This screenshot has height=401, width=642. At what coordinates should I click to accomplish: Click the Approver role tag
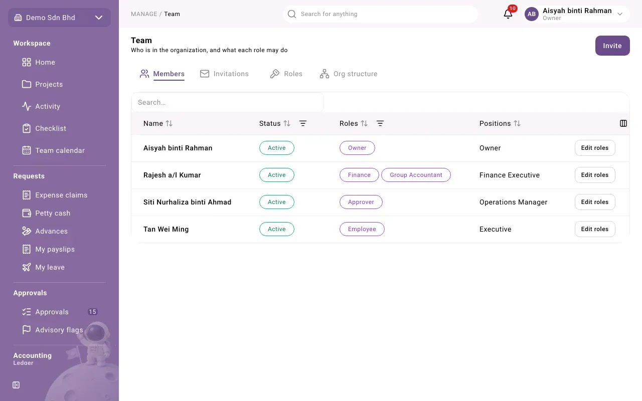point(361,202)
